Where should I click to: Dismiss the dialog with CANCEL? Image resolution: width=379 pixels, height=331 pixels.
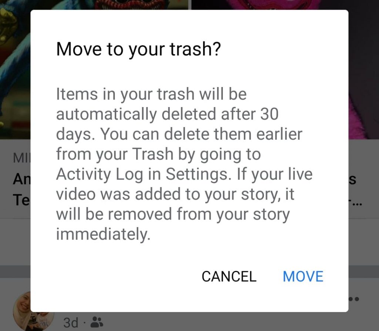click(229, 276)
